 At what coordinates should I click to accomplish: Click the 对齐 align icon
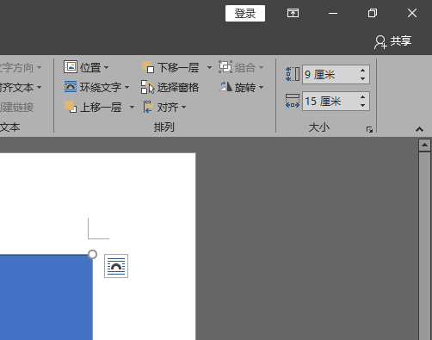[x=148, y=107]
